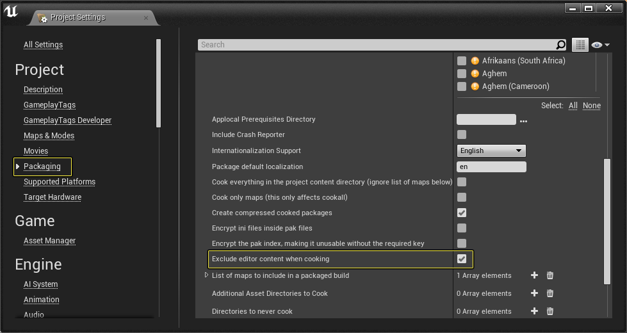Click the Search settings field
This screenshot has width=627, height=333.
tap(376, 45)
